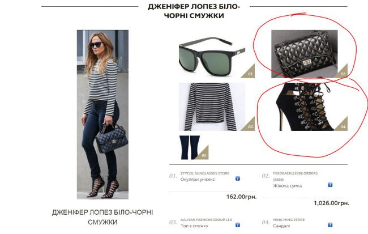Click the 05 badge on jeans image
This screenshot has height=234, width=368.
click(x=203, y=154)
